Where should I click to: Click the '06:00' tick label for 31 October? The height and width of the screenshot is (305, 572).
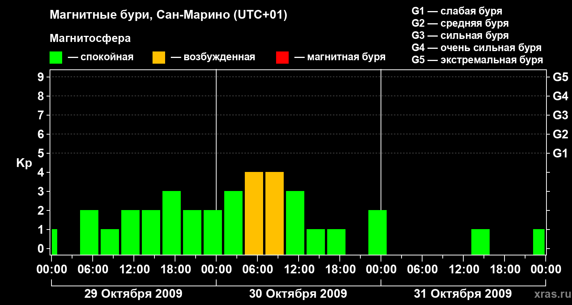pyautogui.click(x=422, y=269)
